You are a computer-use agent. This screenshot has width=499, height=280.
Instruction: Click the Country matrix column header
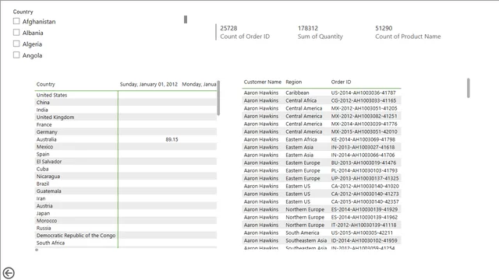pos(45,84)
